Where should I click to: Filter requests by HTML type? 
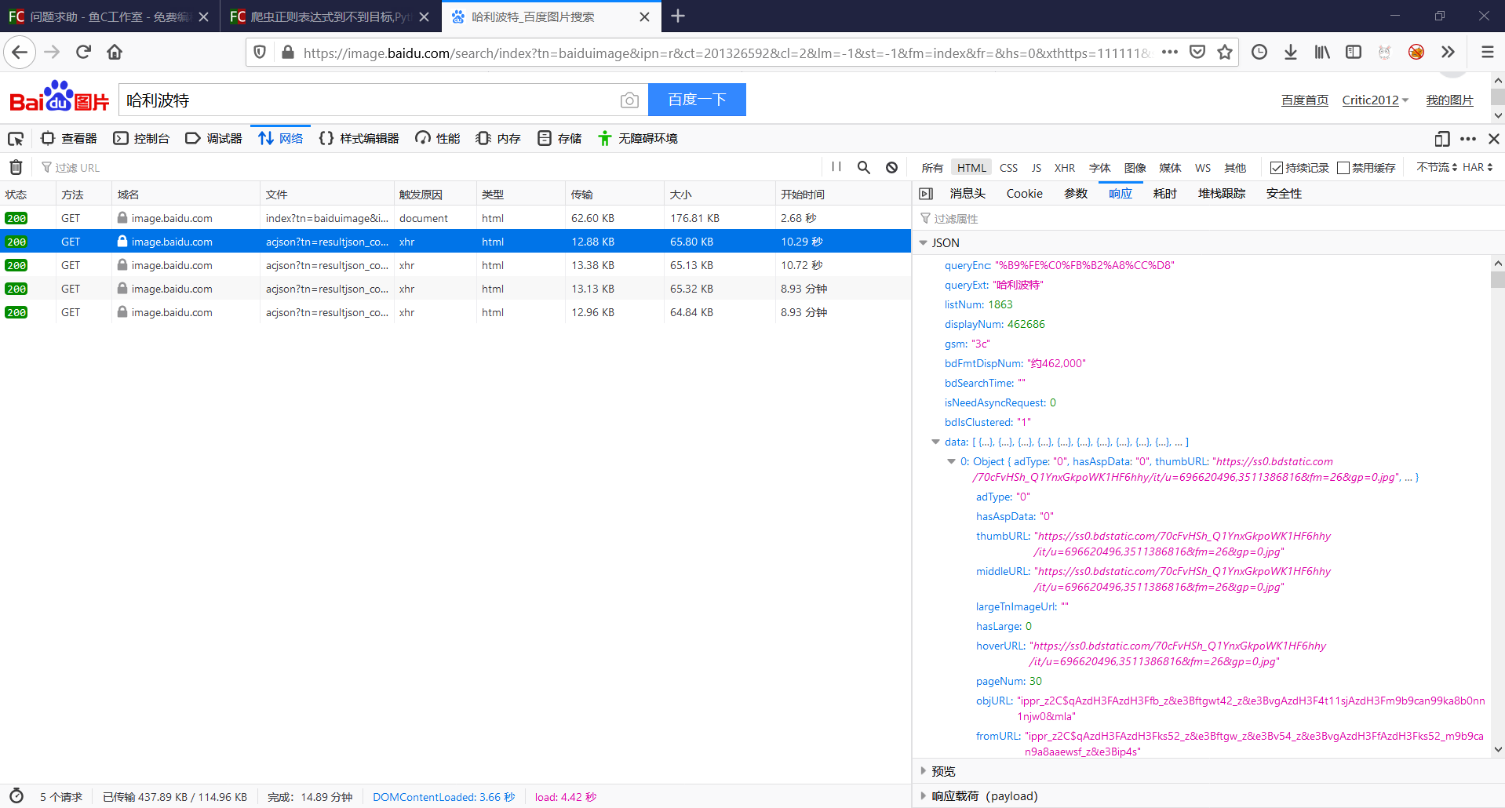[x=971, y=168]
